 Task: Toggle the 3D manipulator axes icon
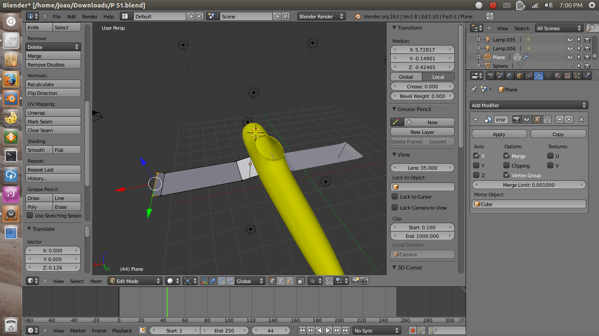coord(204,281)
